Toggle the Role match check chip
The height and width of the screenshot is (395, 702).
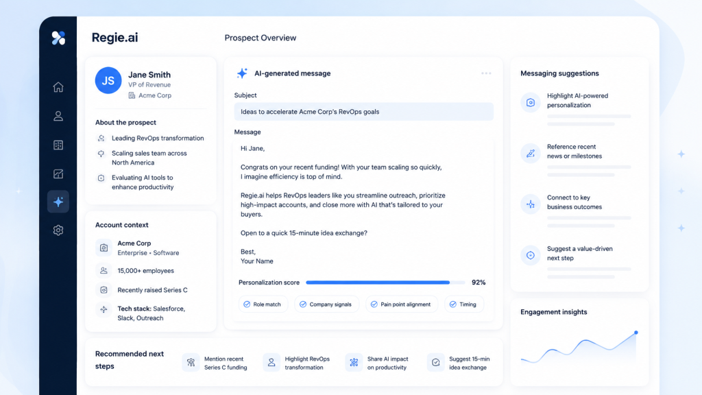263,304
